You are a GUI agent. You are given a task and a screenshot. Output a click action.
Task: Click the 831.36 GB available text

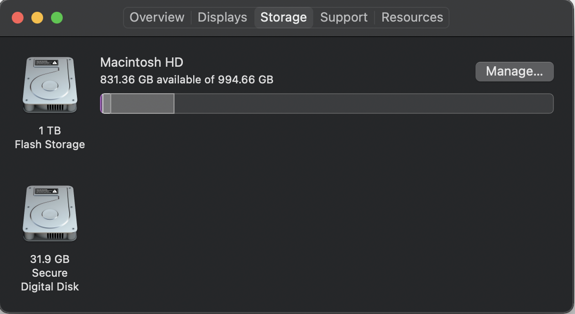(186, 79)
